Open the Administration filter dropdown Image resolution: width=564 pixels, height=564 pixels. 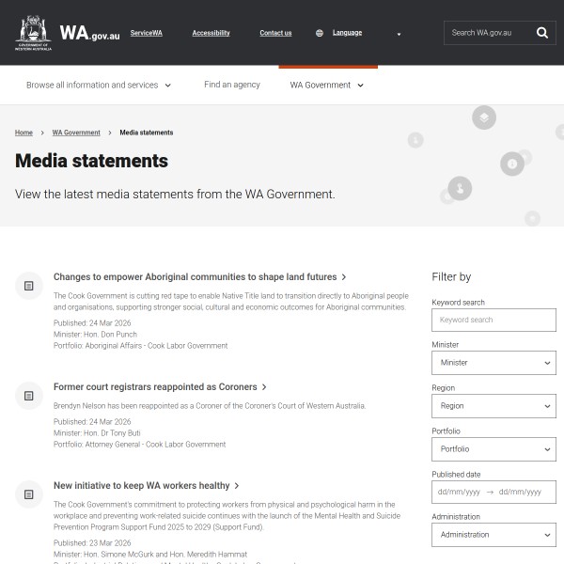coord(493,535)
